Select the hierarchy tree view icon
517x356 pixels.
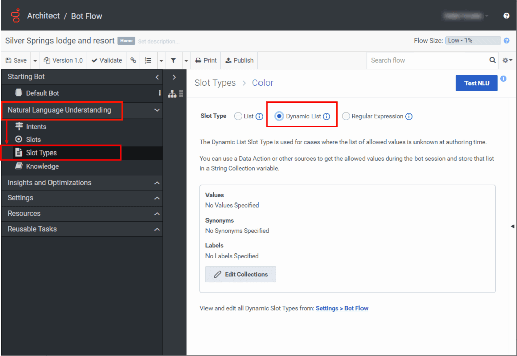[171, 94]
